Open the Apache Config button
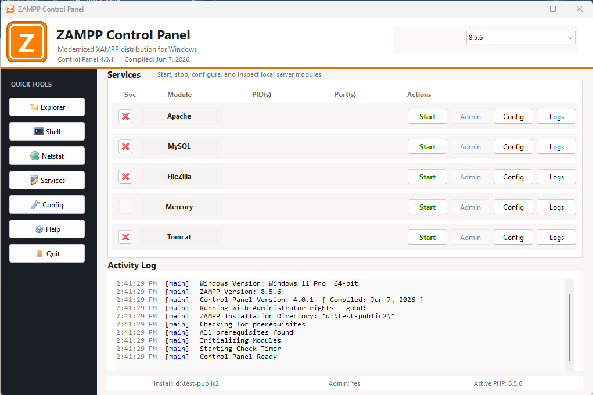This screenshot has height=395, width=593. click(513, 117)
